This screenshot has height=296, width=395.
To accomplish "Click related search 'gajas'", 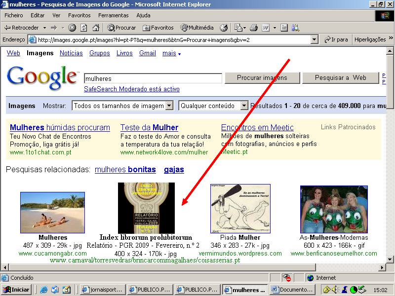I will (174, 169).
